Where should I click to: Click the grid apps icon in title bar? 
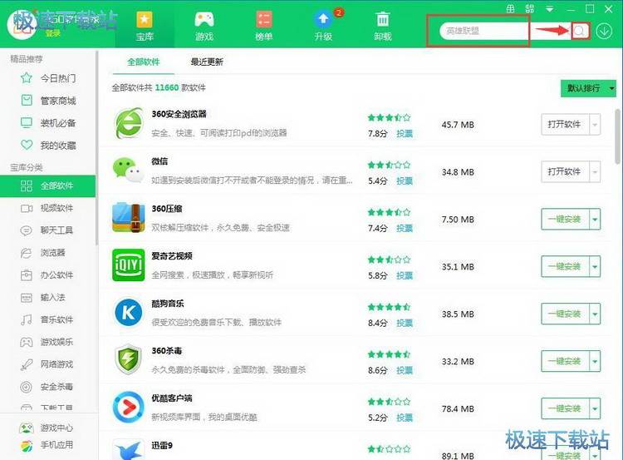(530, 9)
